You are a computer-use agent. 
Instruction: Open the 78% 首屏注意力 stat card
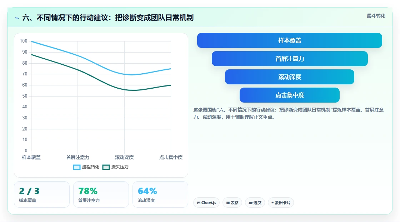101,194
